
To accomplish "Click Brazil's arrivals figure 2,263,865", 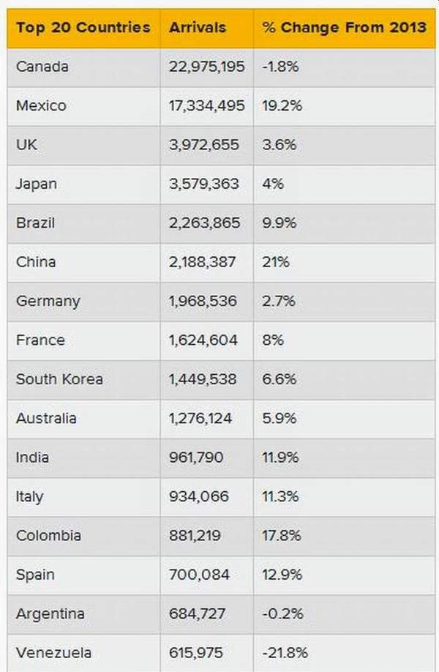I will (204, 223).
